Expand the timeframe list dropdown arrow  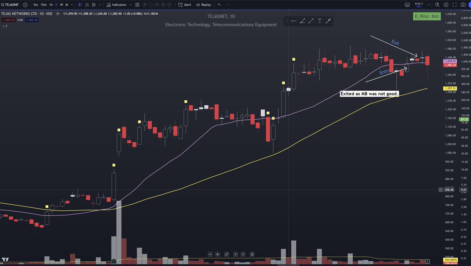point(72,5)
